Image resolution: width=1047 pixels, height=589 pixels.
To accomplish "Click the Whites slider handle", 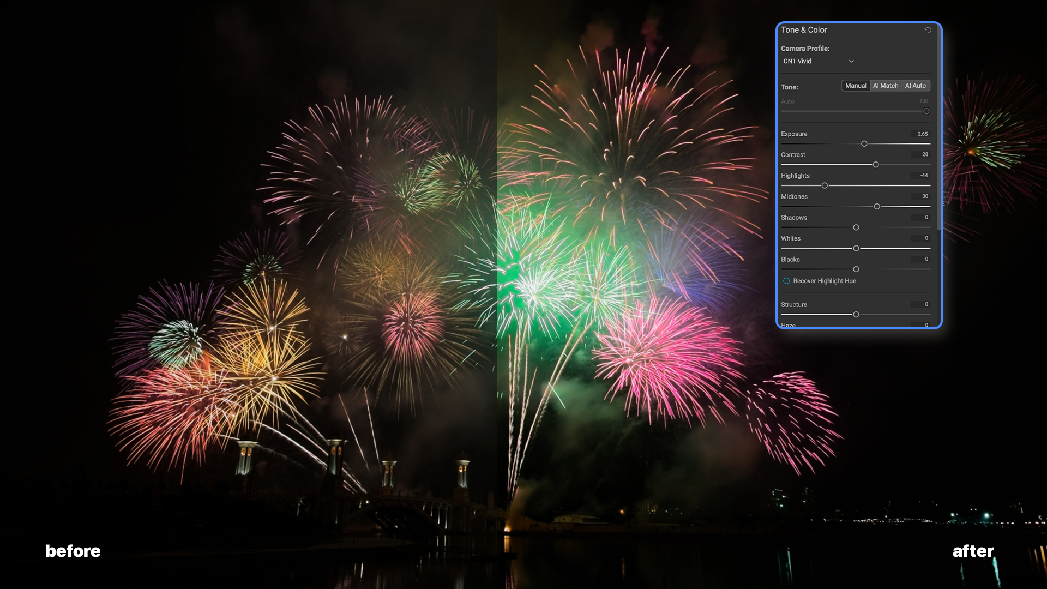I will 856,248.
